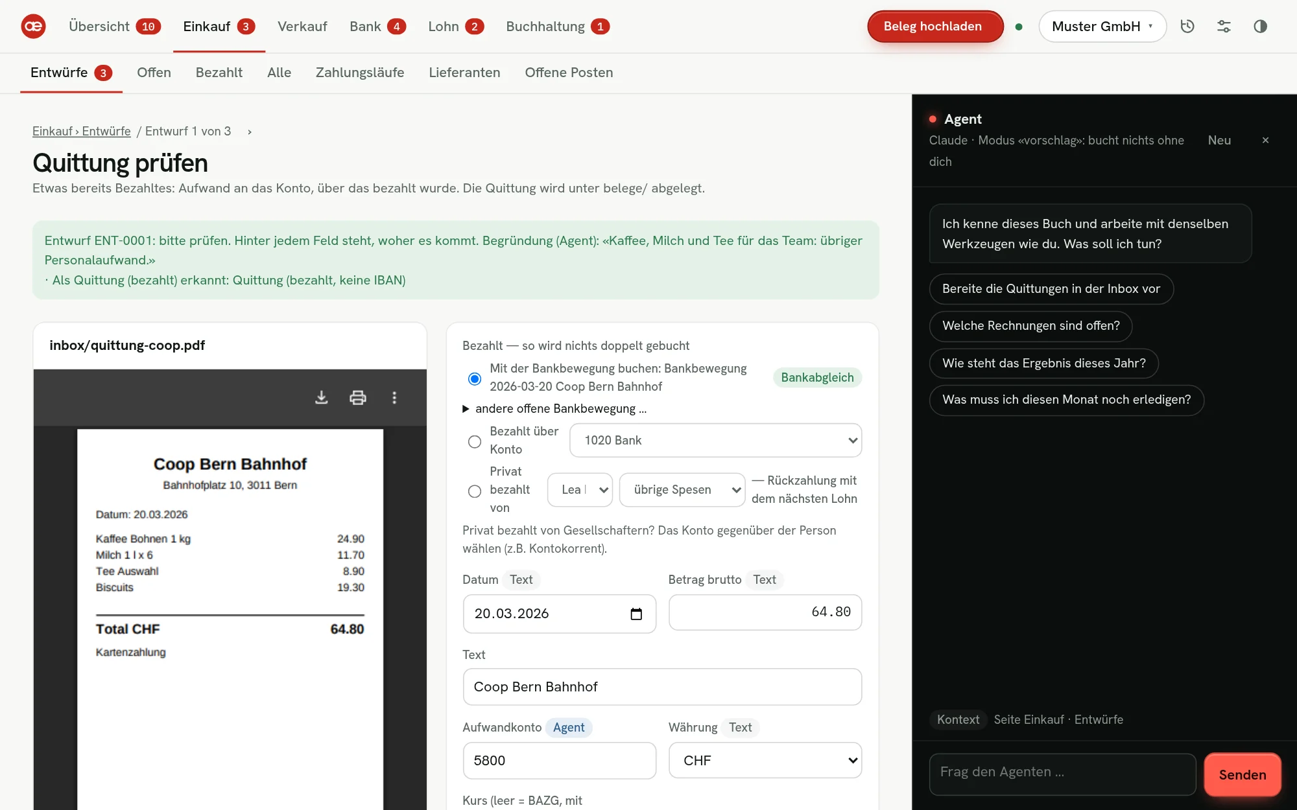This screenshot has width=1297, height=810.
Task: Toggle the dark/light contrast theme icon
Action: point(1260,27)
